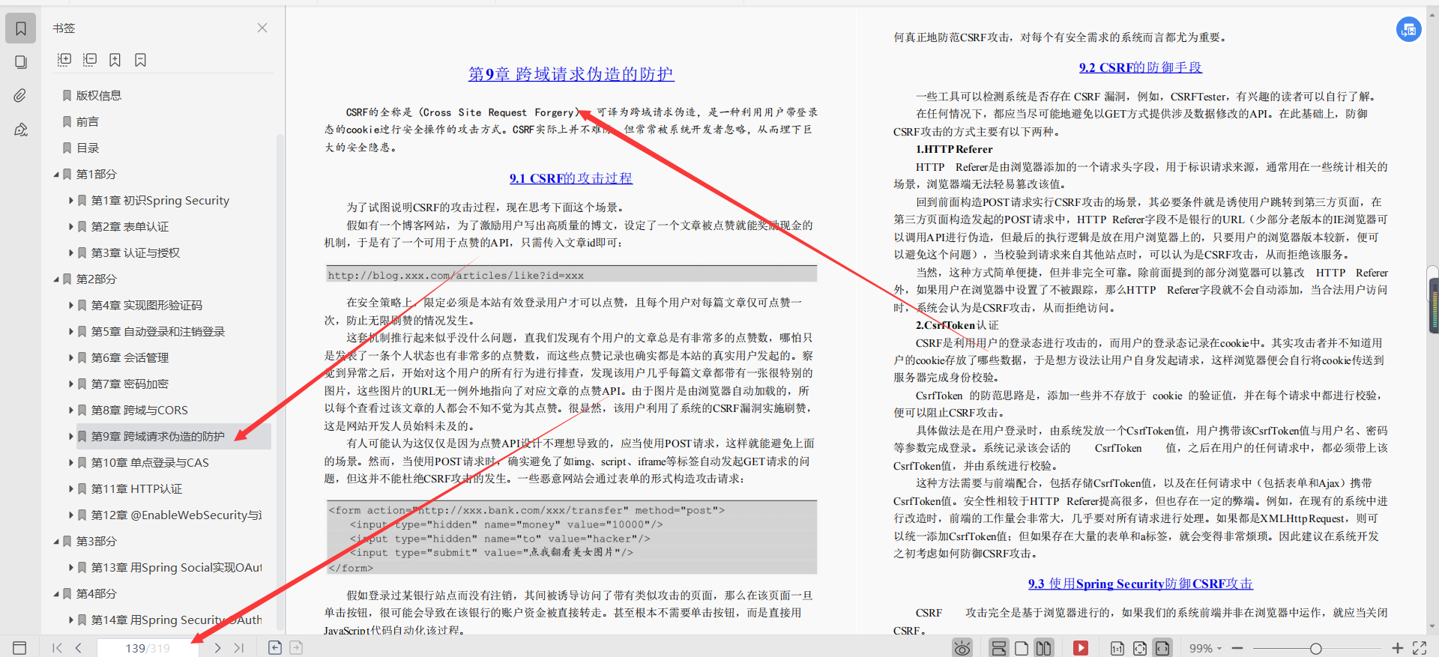Expand 第11章 HTTP认证 bookmark arrow
Image resolution: width=1439 pixels, height=657 pixels.
tap(71, 489)
